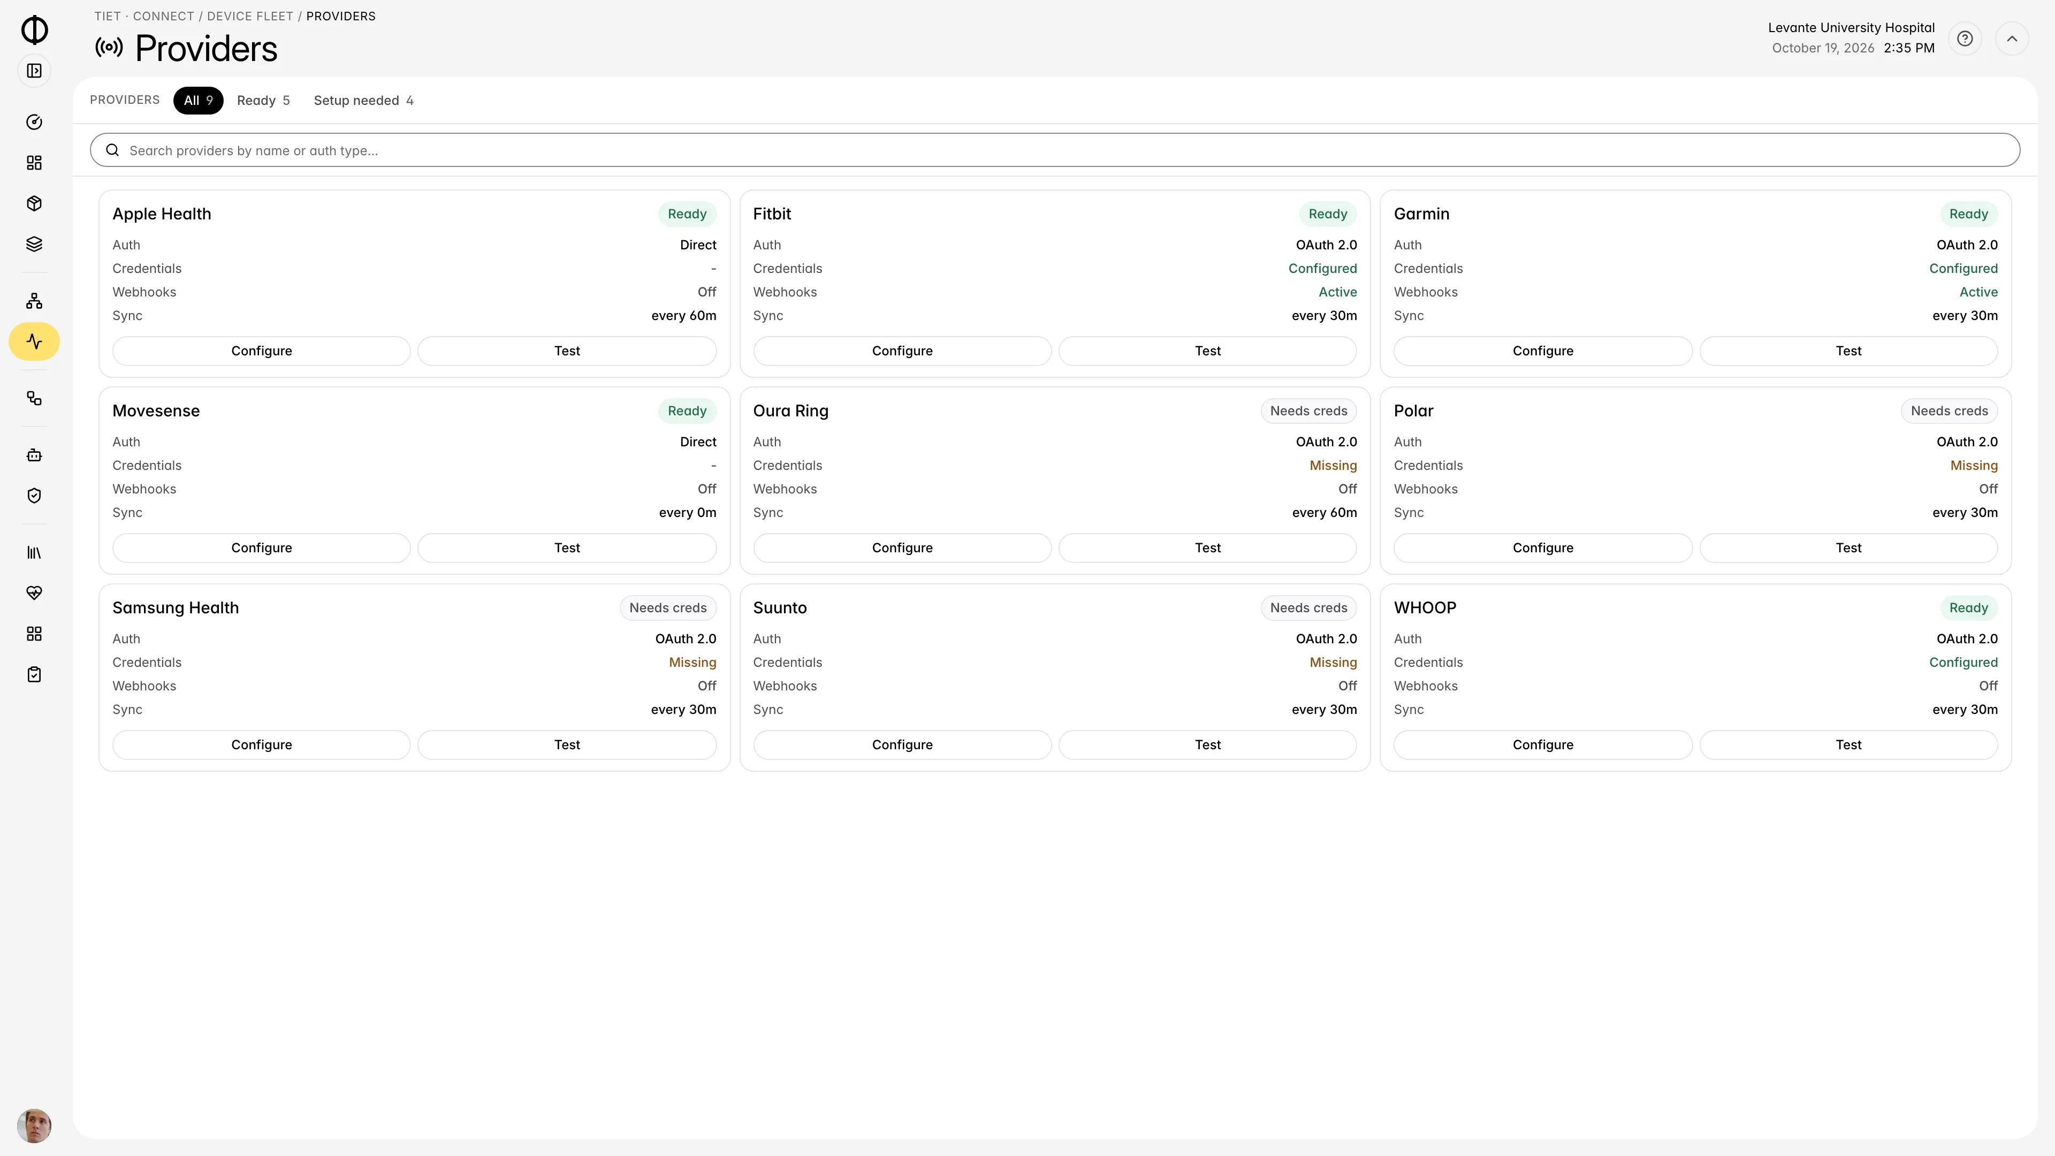Click Active webhooks value on Garmin
Screen dimensions: 2055x1156
(x=1978, y=292)
